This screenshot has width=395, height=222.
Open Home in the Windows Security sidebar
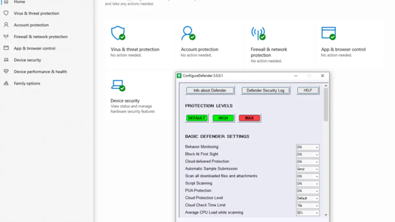tap(19, 2)
